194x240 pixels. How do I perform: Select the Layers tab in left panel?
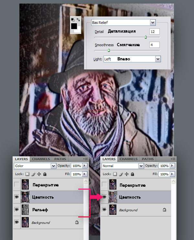[21, 159]
